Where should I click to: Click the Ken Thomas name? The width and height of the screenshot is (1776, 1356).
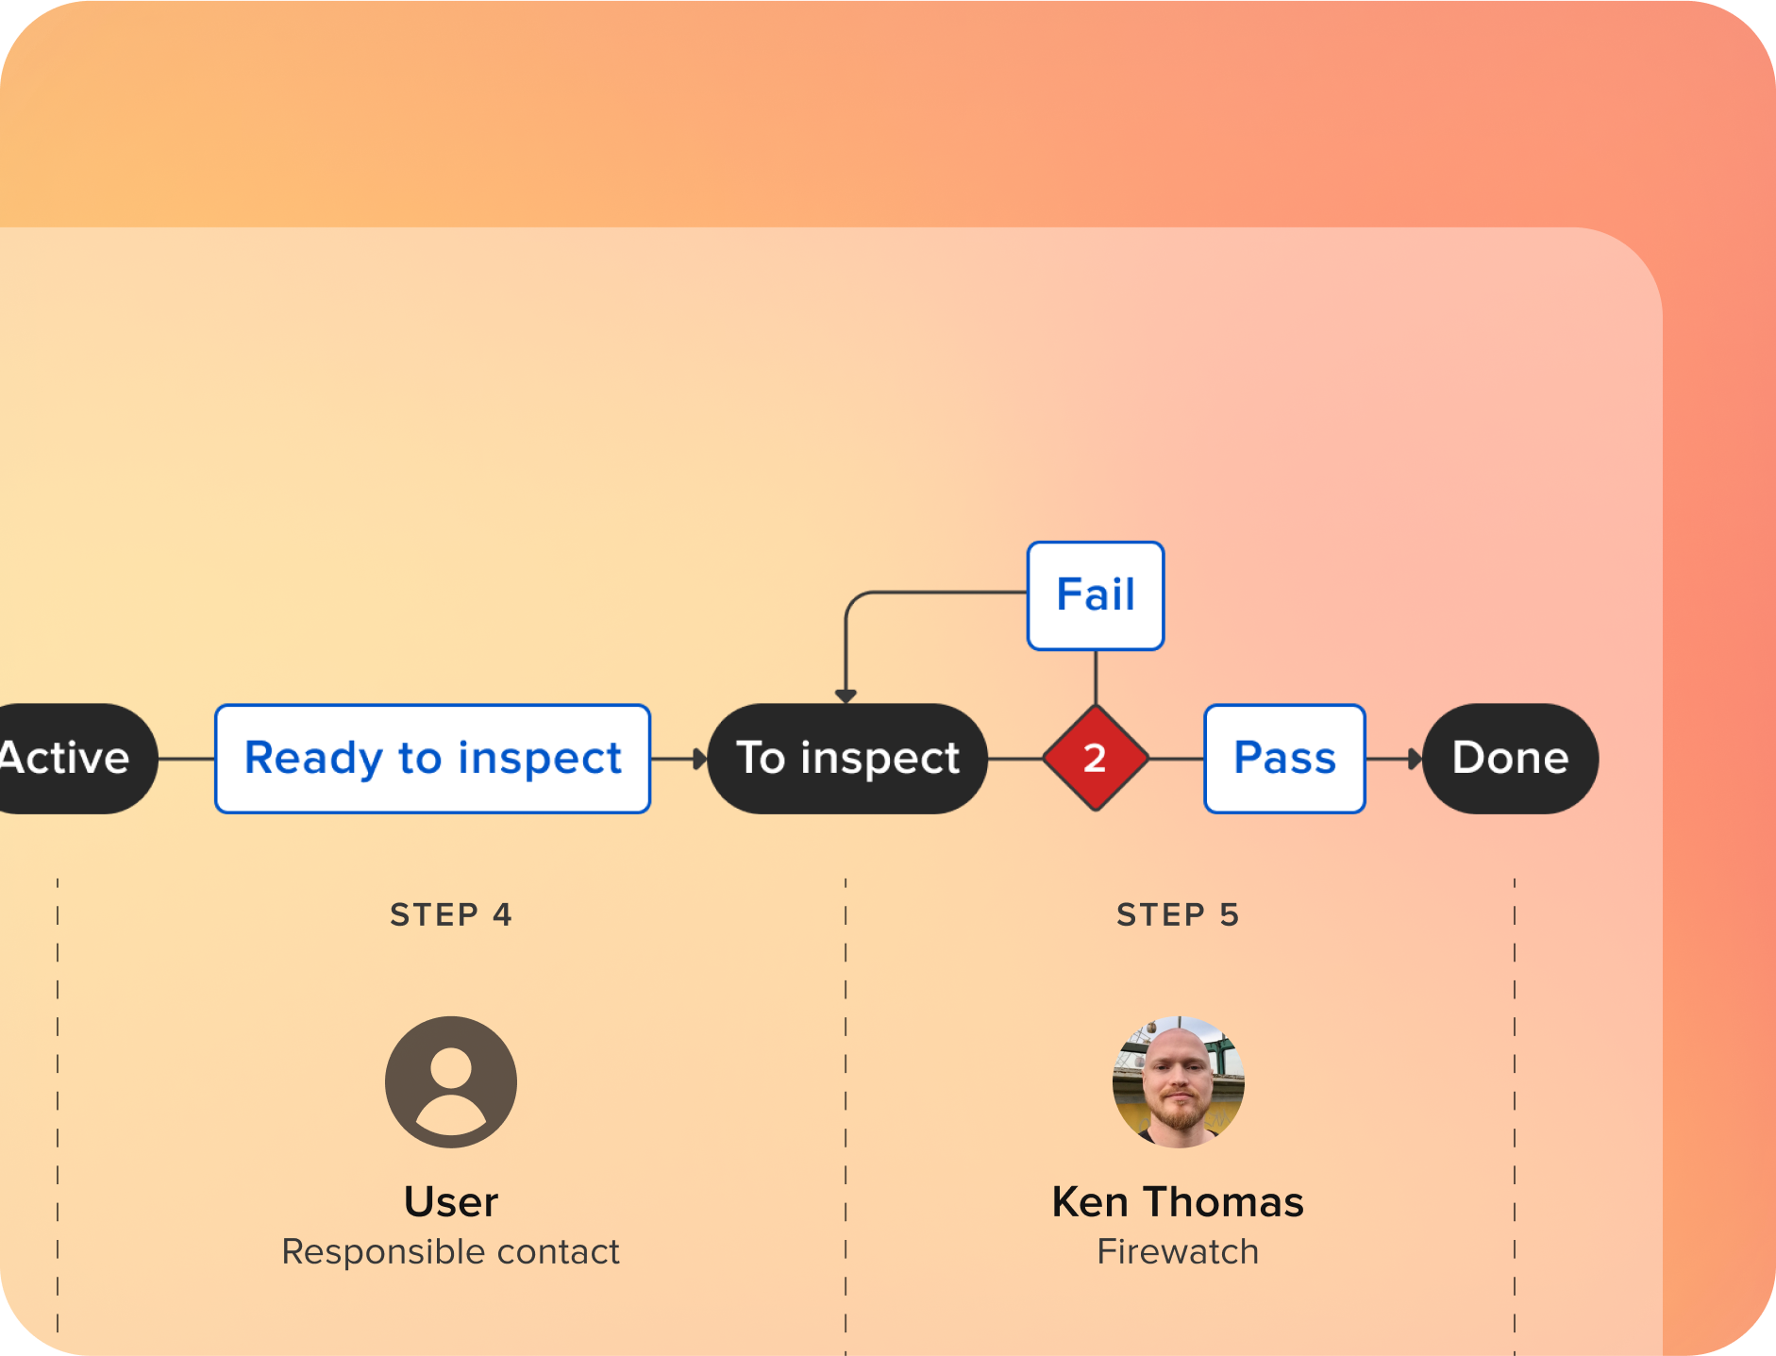pos(1178,1202)
